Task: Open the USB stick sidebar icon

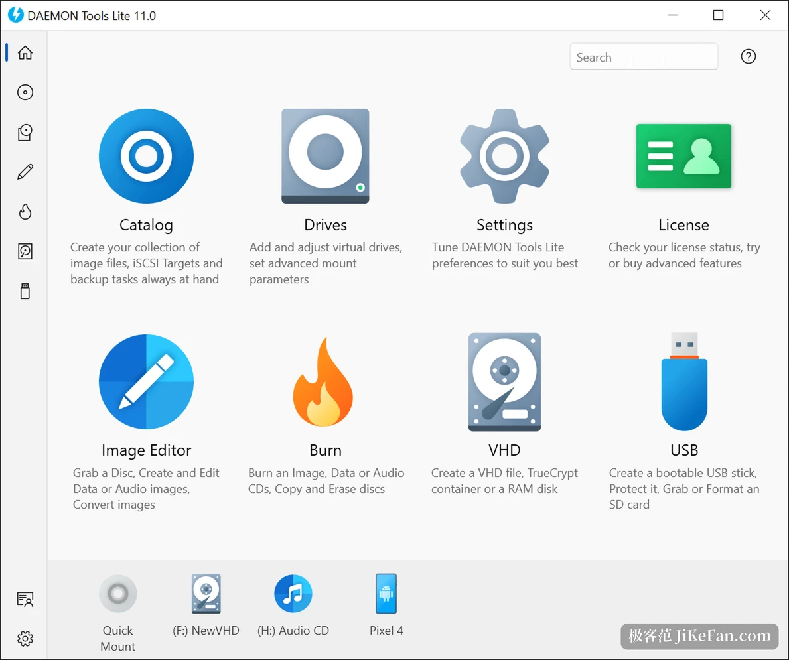Action: point(25,291)
